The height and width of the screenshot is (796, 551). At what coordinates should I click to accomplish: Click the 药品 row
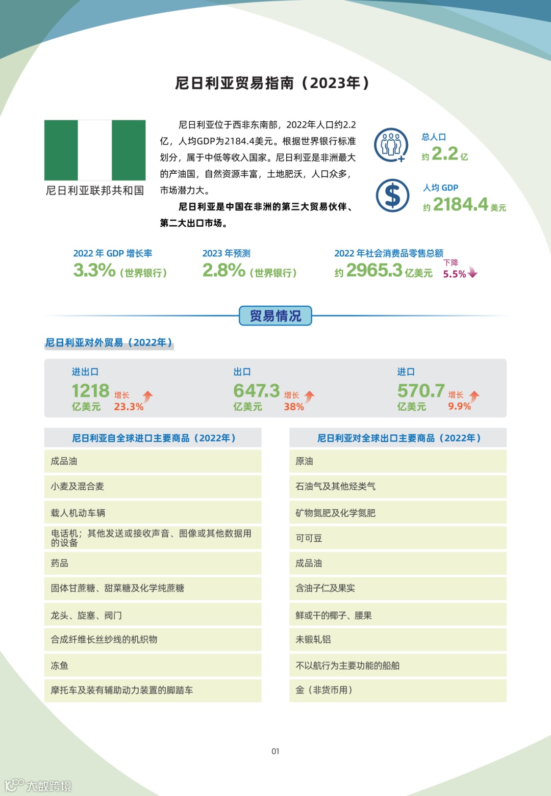pyautogui.click(x=153, y=563)
